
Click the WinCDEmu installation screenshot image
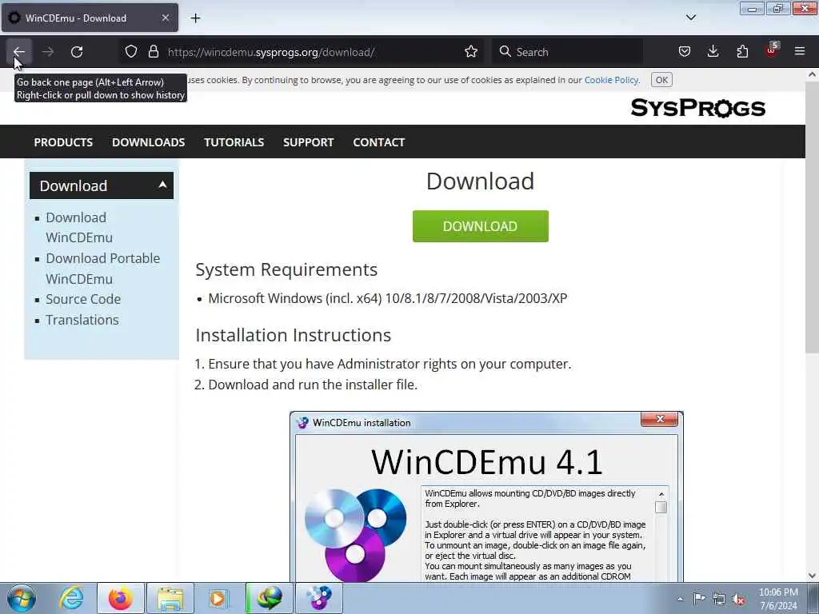point(486,496)
